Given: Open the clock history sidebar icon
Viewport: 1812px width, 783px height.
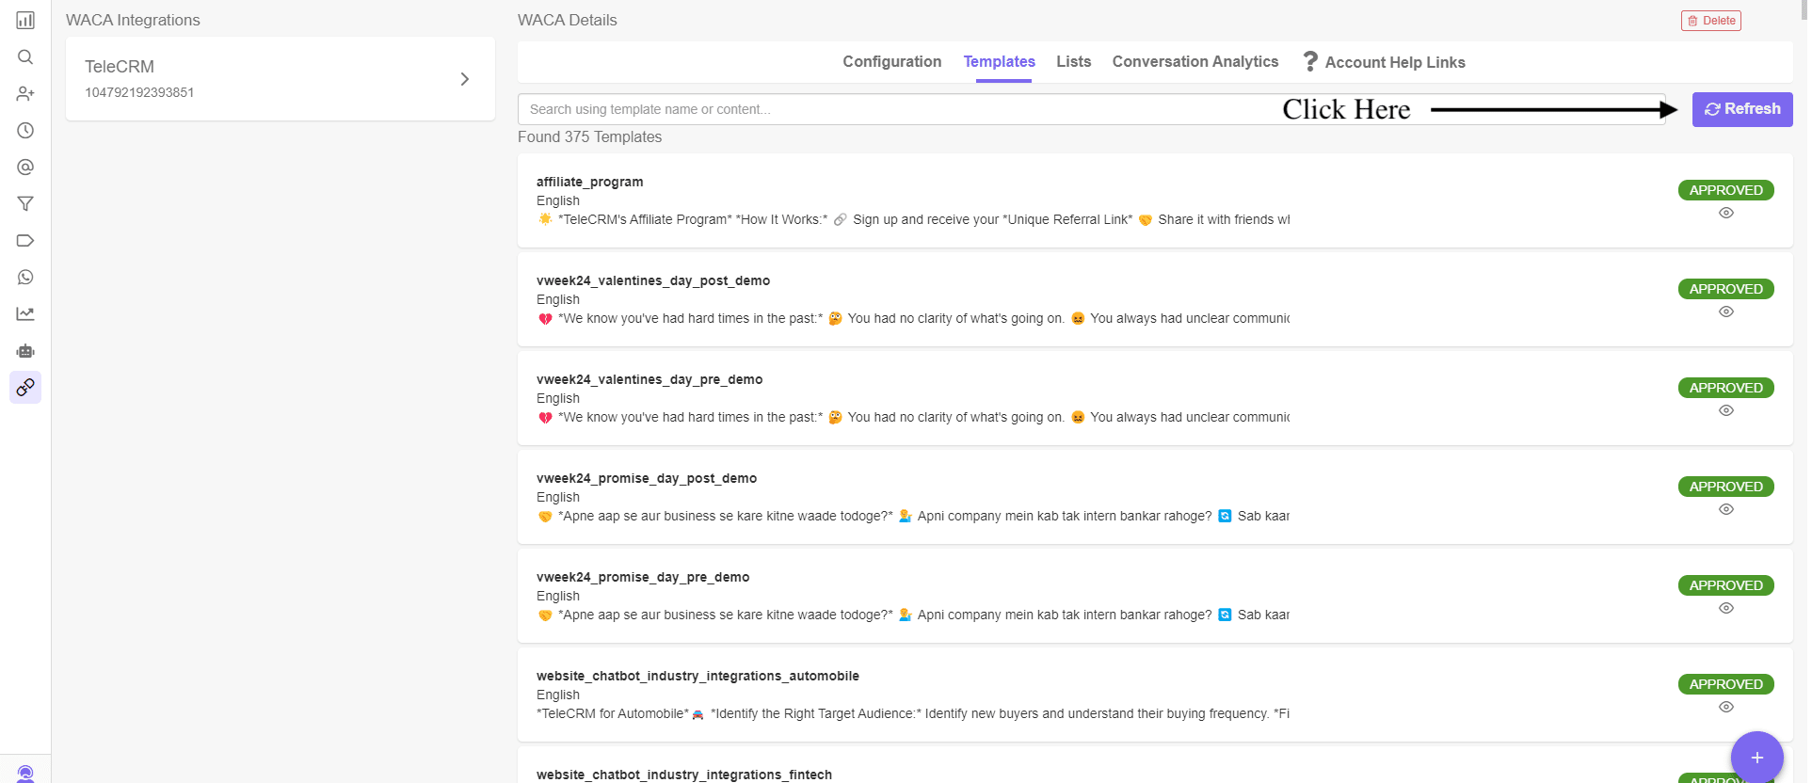Looking at the screenshot, I should point(25,130).
